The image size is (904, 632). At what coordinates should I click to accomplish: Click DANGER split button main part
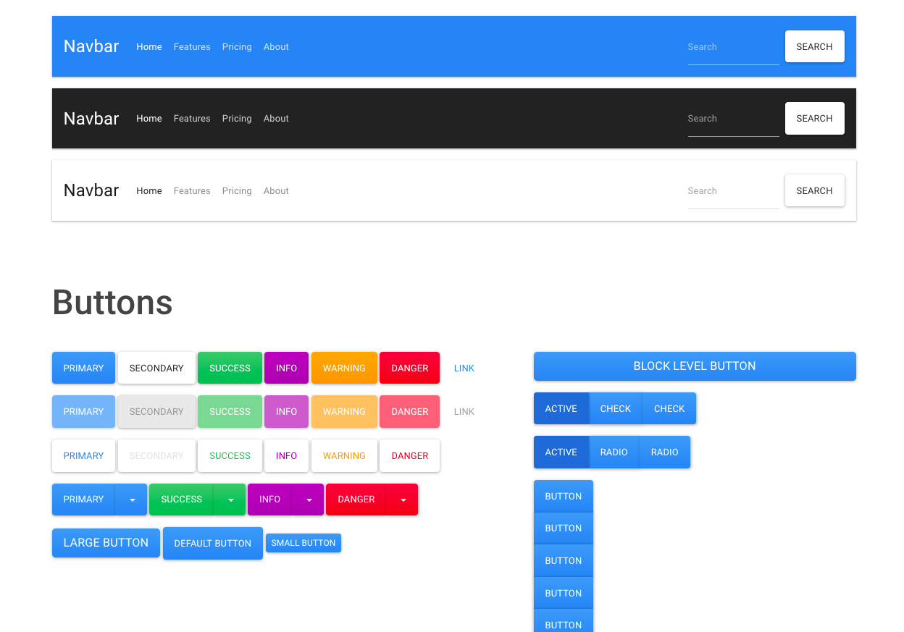[x=356, y=499]
